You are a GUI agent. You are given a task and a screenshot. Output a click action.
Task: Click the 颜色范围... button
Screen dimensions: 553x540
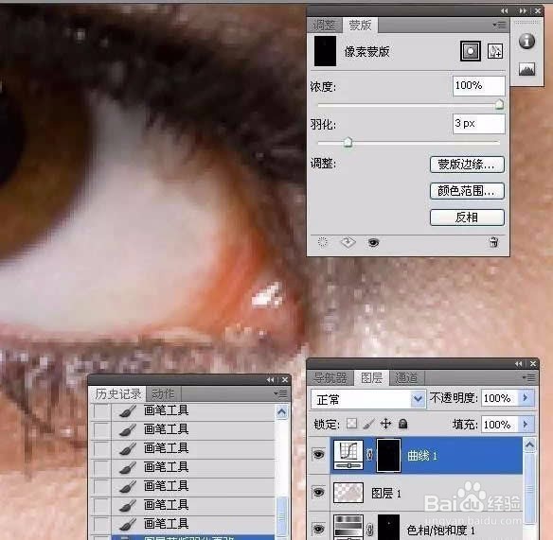pyautogui.click(x=467, y=191)
